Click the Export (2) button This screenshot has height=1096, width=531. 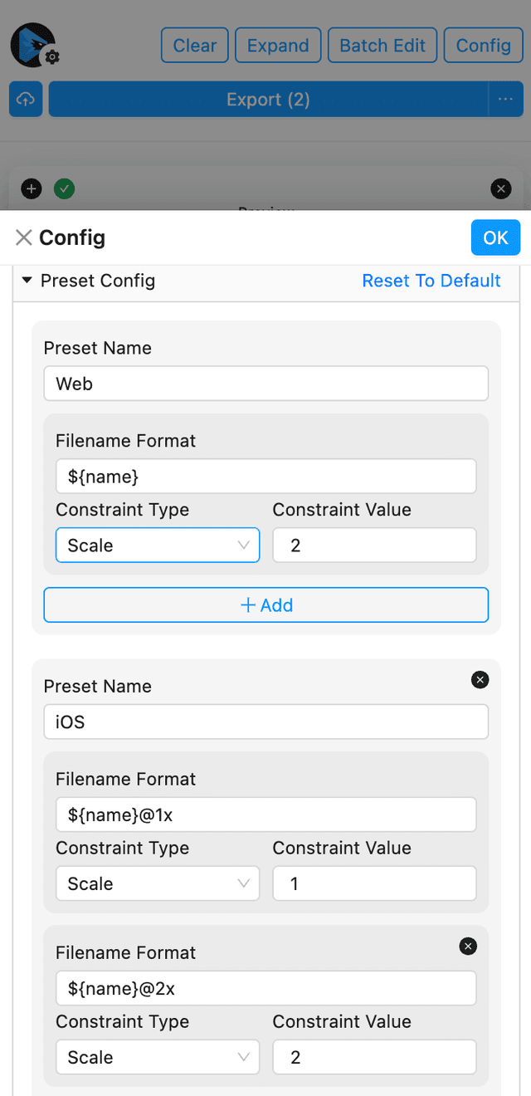click(x=268, y=100)
